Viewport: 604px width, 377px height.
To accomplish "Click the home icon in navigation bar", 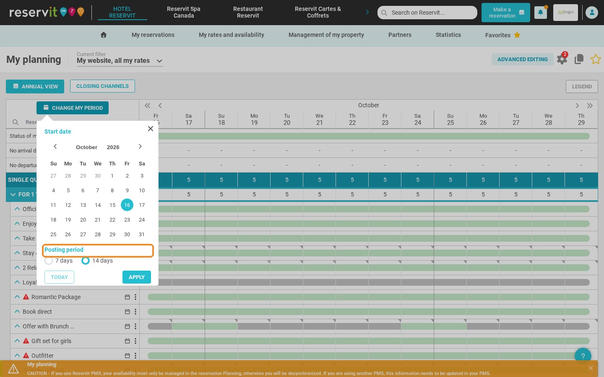I will coord(104,35).
